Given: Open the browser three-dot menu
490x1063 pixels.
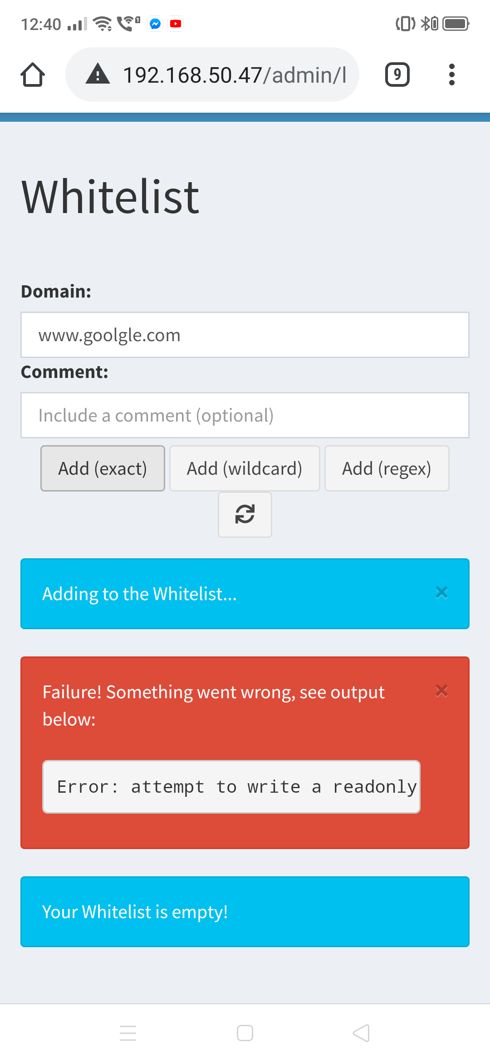Looking at the screenshot, I should [451, 75].
